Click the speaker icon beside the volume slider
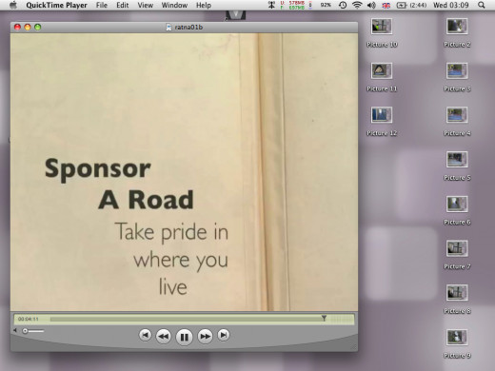 (15, 331)
